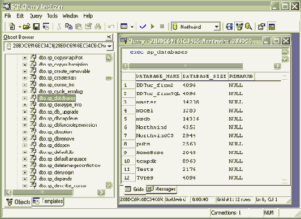Open the Tools menu
Image resolution: width=301 pixels, height=219 pixels.
click(x=52, y=16)
